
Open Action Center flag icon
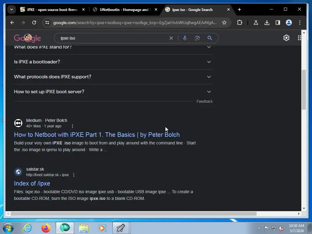point(266,228)
